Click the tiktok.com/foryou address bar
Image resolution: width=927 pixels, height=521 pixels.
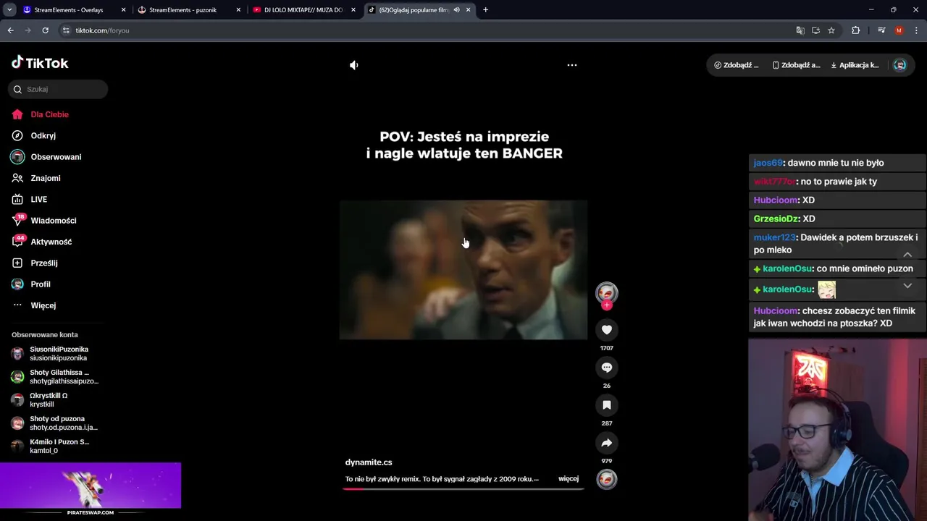coord(102,30)
